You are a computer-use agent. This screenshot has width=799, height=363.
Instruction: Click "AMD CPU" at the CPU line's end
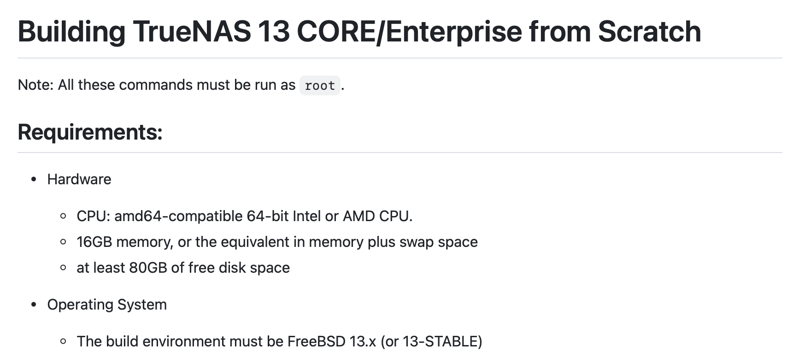tap(376, 216)
